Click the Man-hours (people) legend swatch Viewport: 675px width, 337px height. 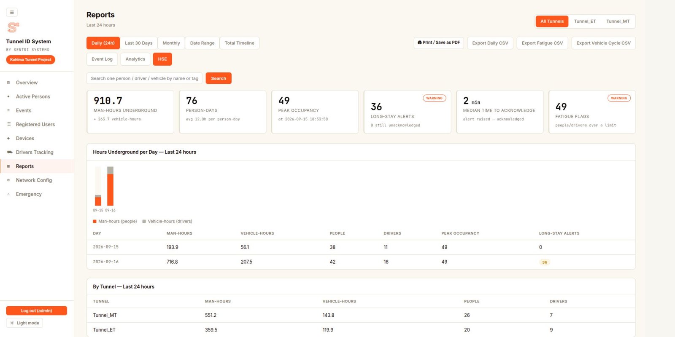(94, 221)
